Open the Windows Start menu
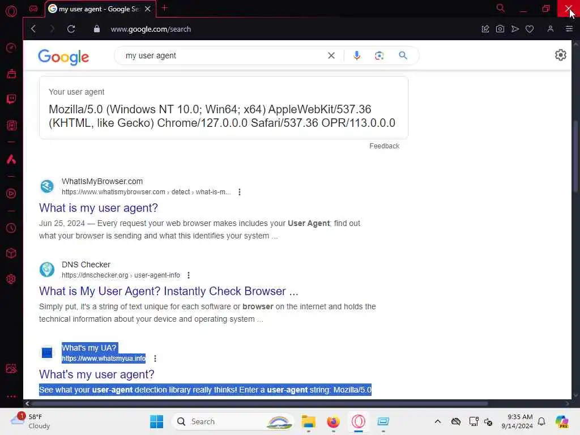This screenshot has height=435, width=580. pos(156,421)
